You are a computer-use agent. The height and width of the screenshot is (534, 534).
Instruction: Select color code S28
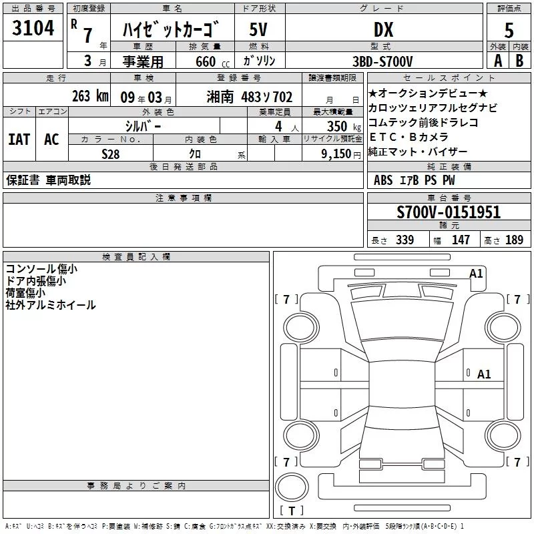111,153
